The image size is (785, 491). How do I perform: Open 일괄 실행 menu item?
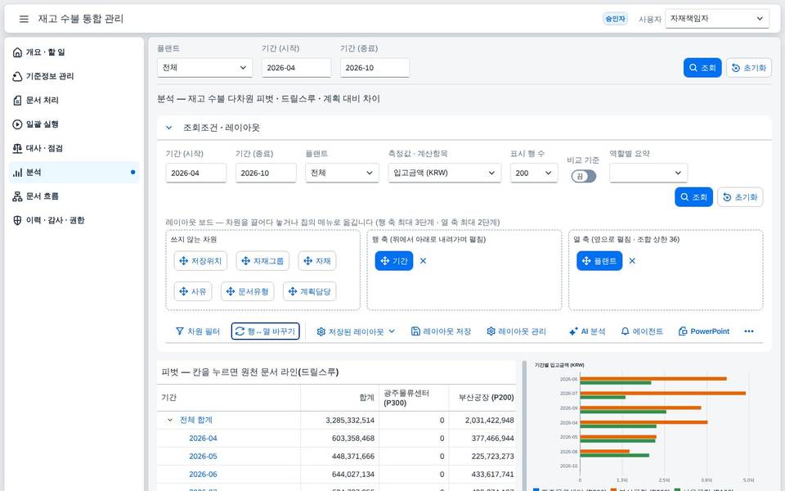click(74, 124)
